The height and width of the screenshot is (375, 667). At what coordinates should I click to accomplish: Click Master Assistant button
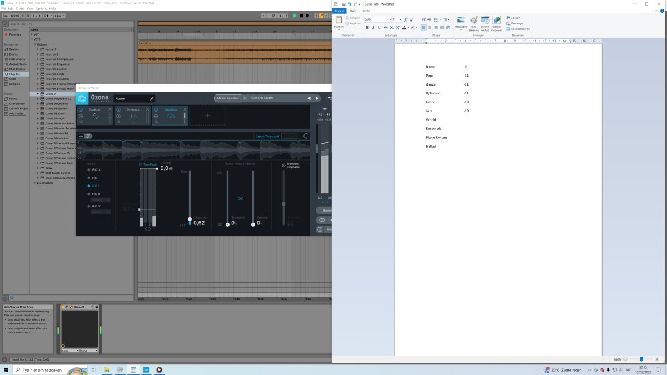(x=228, y=98)
